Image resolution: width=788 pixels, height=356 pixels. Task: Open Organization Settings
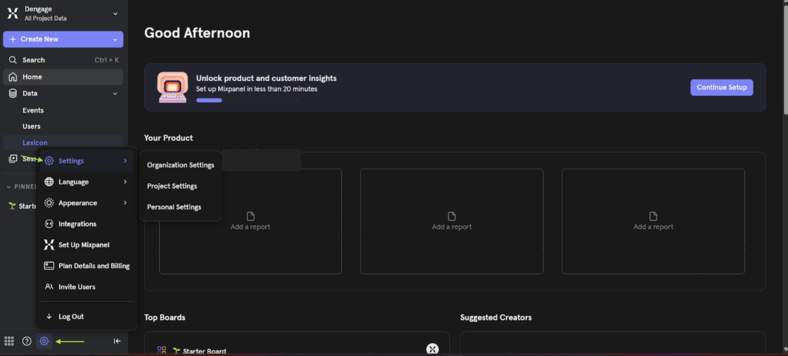coord(181,165)
